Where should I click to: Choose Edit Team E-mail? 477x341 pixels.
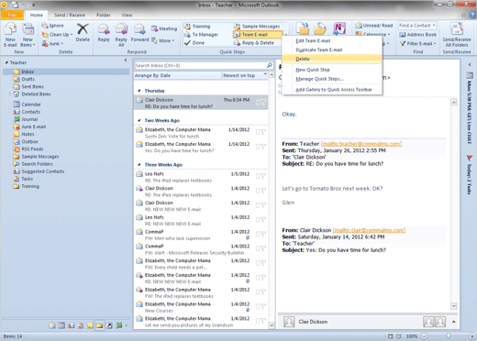pos(332,40)
